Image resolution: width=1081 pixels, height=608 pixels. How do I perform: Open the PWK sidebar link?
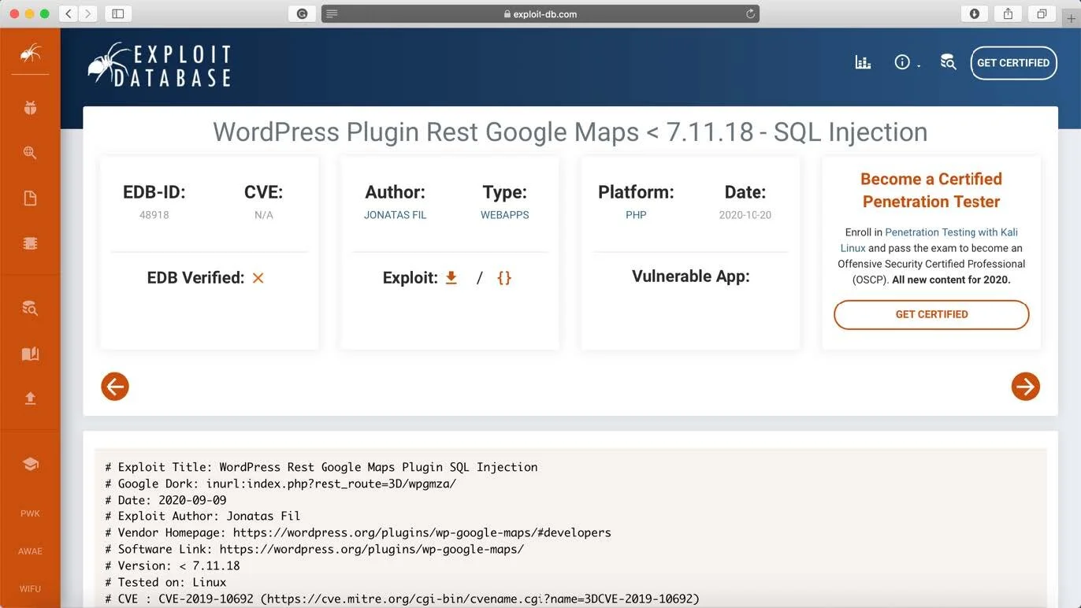(x=30, y=513)
